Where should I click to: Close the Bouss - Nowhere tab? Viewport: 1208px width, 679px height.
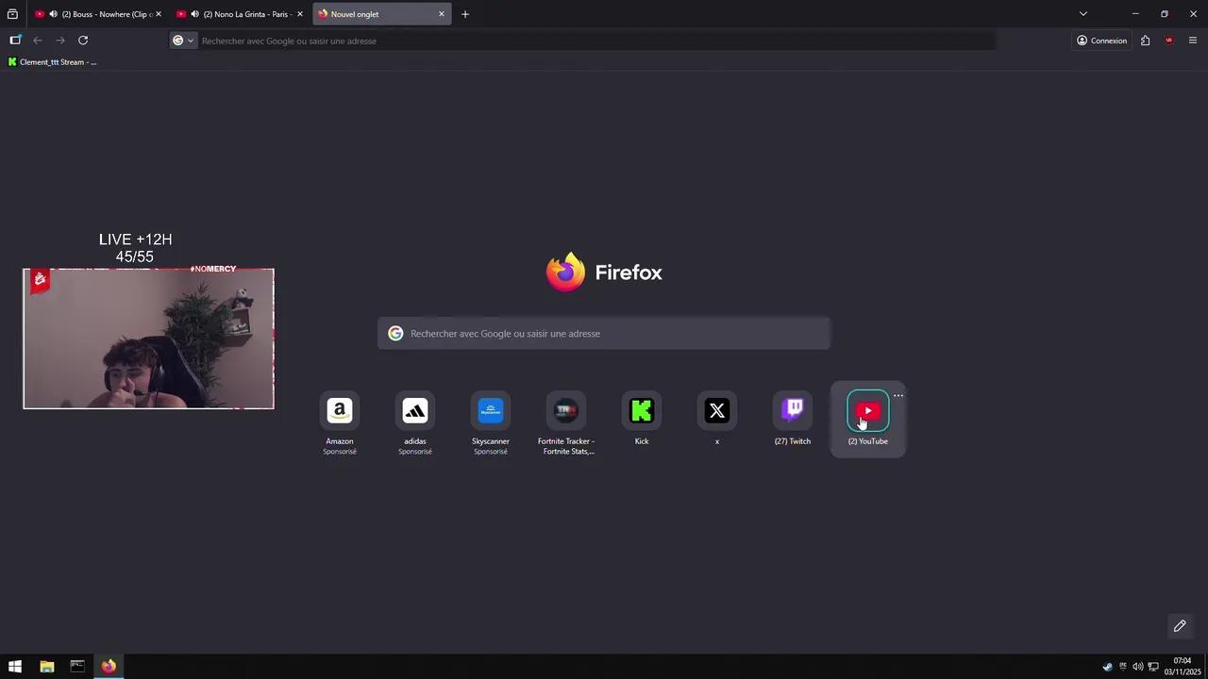[x=158, y=14]
